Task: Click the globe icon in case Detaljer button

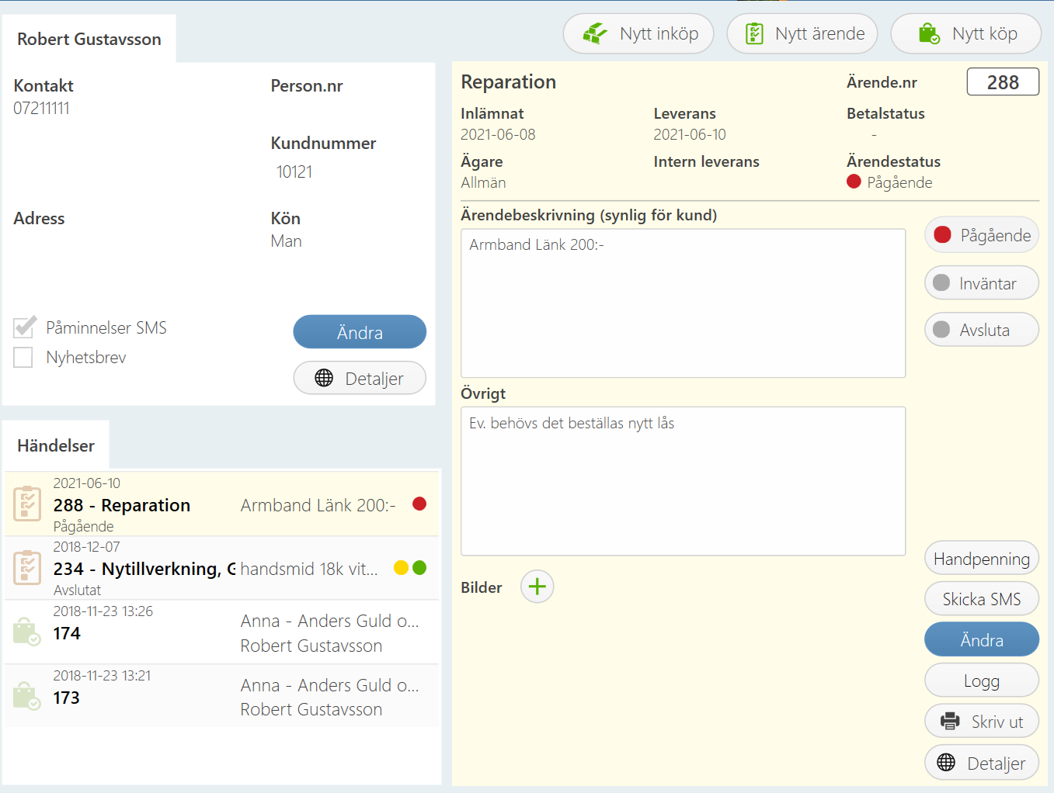Action: pos(946,763)
